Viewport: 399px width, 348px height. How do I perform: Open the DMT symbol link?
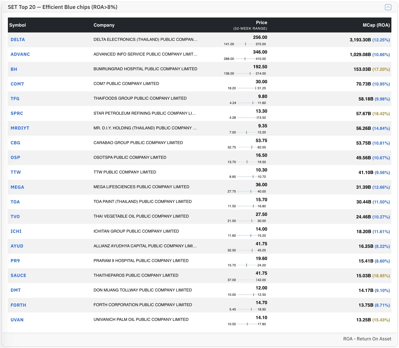tap(16, 290)
